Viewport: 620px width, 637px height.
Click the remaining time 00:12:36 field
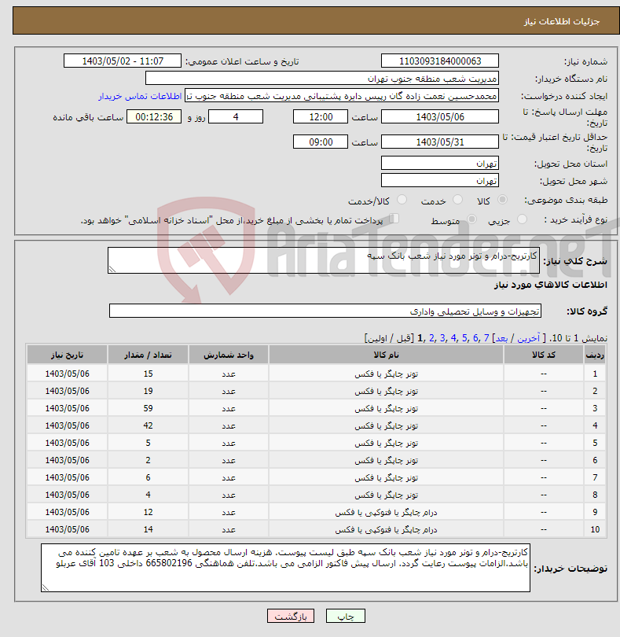click(x=154, y=116)
